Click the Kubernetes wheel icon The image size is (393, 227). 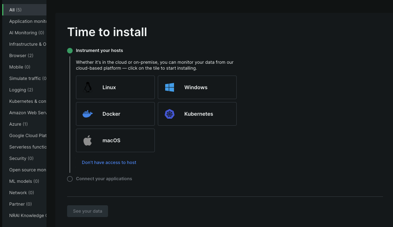point(170,114)
